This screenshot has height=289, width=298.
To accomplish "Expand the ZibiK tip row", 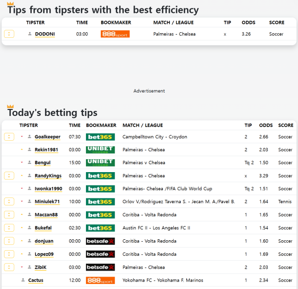I will pyautogui.click(x=9, y=267).
